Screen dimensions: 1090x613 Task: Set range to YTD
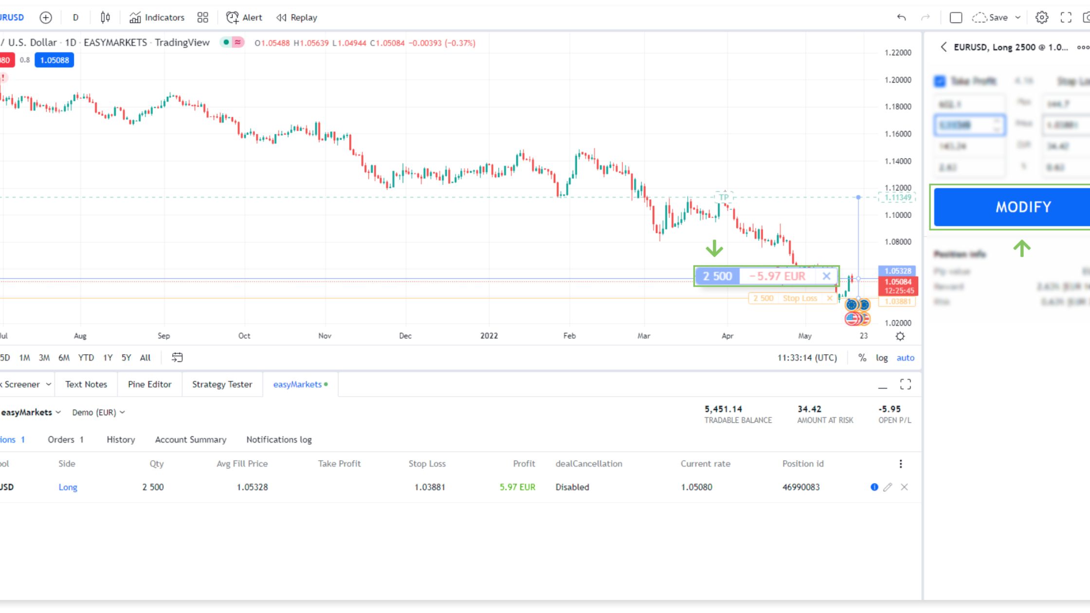[86, 358]
